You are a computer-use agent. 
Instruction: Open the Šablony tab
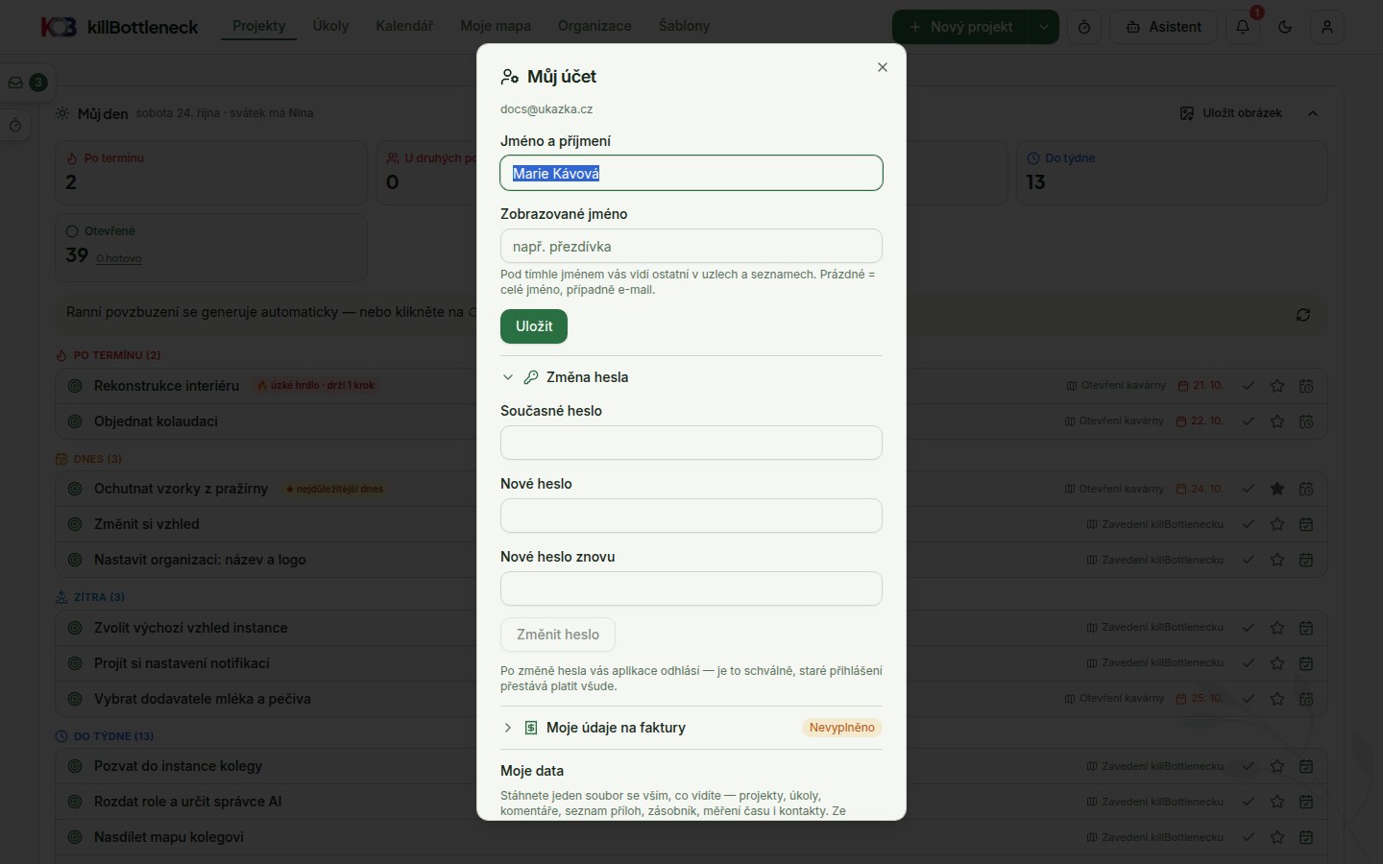click(684, 26)
